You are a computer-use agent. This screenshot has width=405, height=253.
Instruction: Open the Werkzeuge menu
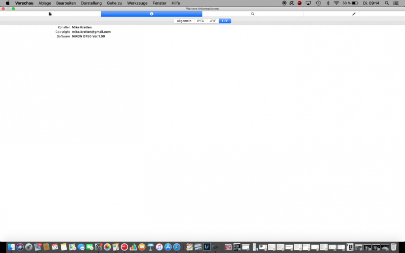coord(137,3)
